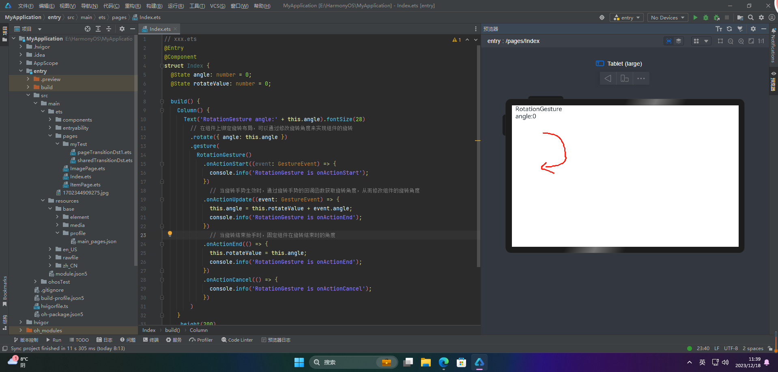Image resolution: width=778 pixels, height=372 pixels.
Task: Open the previewer font size (Tt) option
Action: coord(719,29)
